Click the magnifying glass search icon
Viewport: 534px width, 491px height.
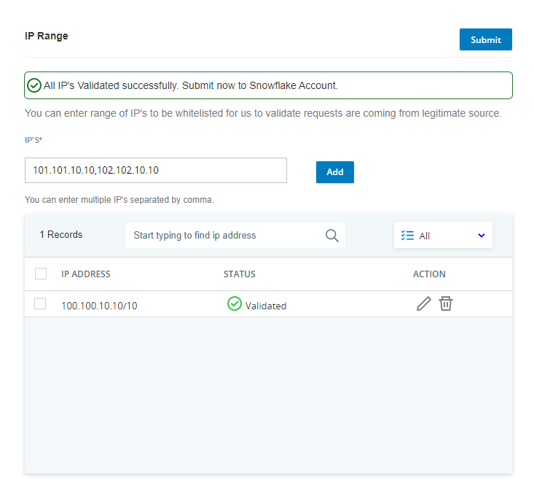tap(331, 235)
